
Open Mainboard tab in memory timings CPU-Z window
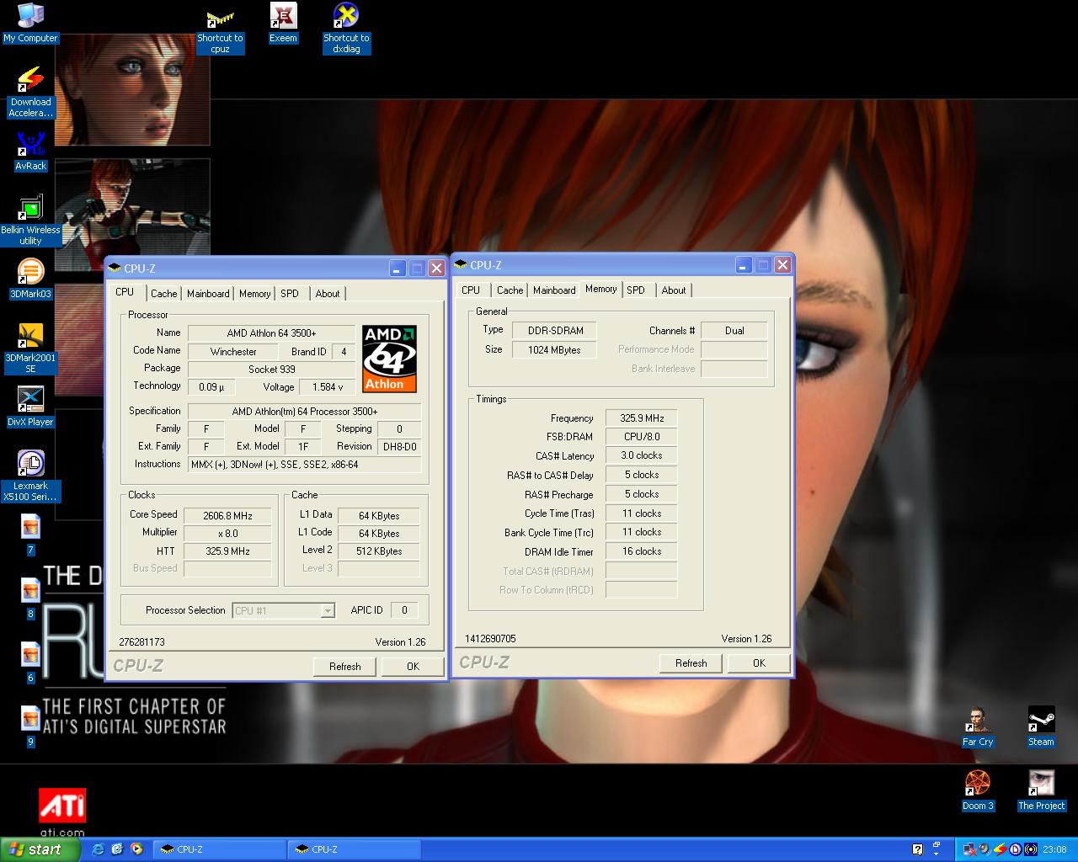554,290
